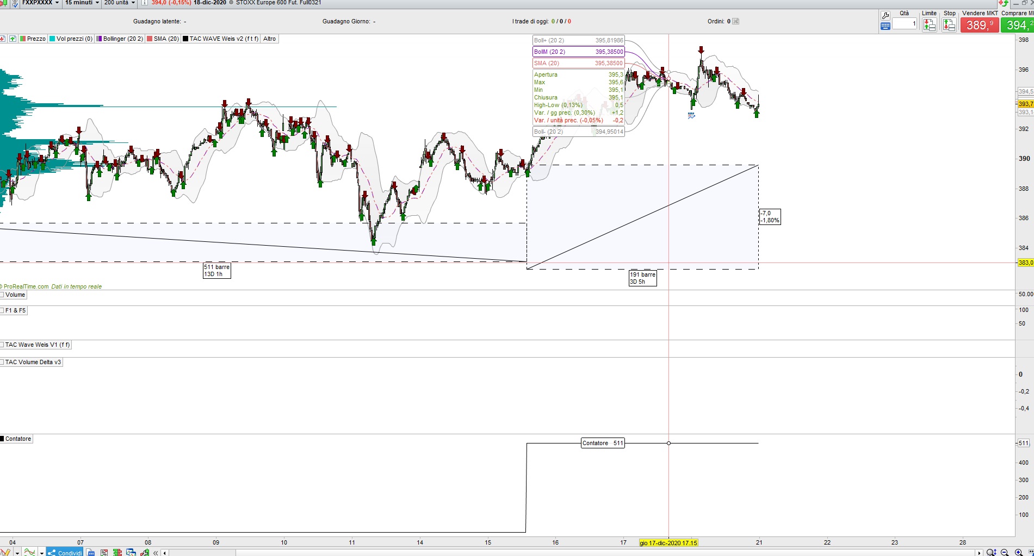Open the order list icon in bottom toolbar

coord(104,553)
